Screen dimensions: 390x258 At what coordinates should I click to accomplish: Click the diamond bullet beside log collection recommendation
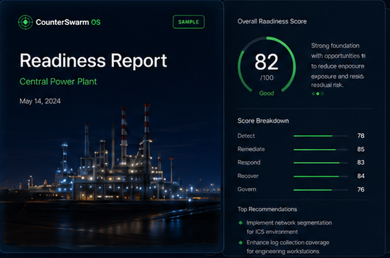(240, 242)
